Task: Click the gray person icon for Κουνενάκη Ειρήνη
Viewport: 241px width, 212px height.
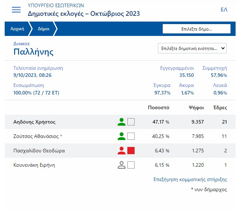Action: 122,165
